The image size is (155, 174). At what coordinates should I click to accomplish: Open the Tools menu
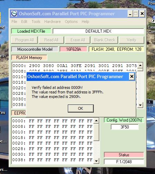tap(36, 22)
